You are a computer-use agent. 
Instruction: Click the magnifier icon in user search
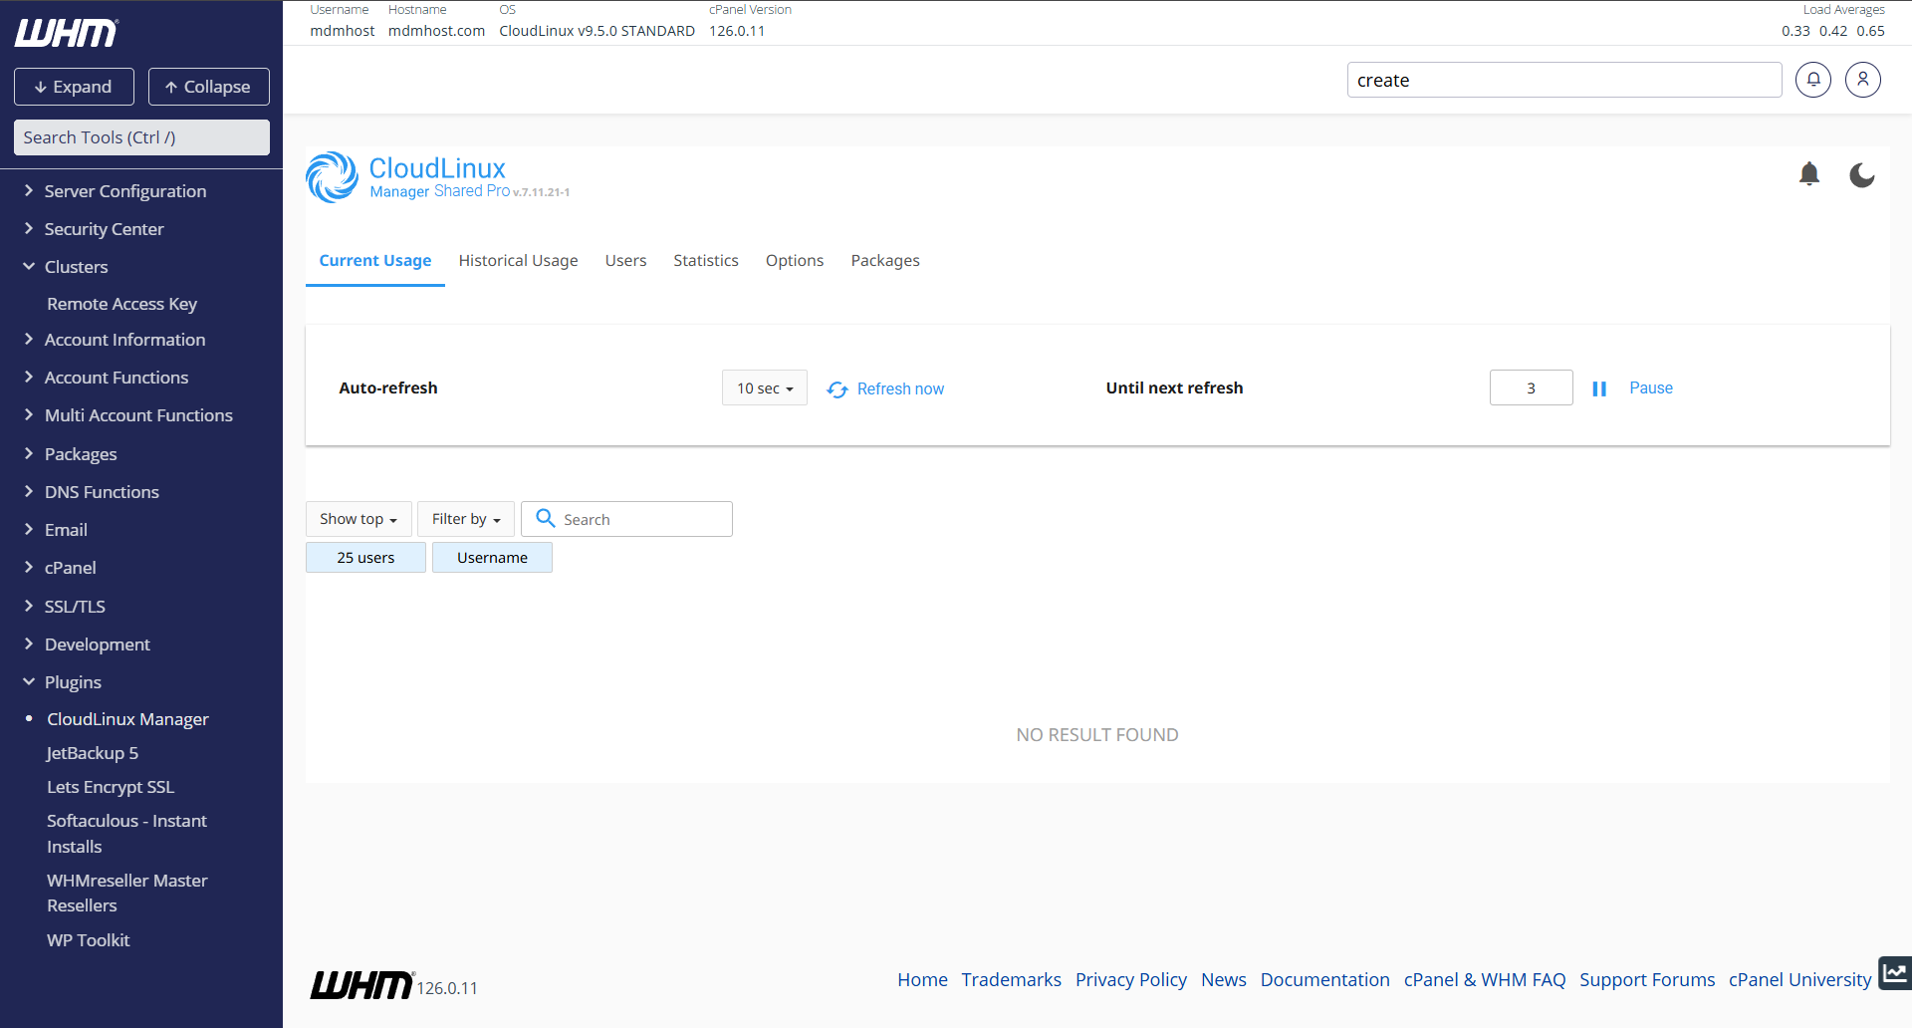click(x=546, y=518)
